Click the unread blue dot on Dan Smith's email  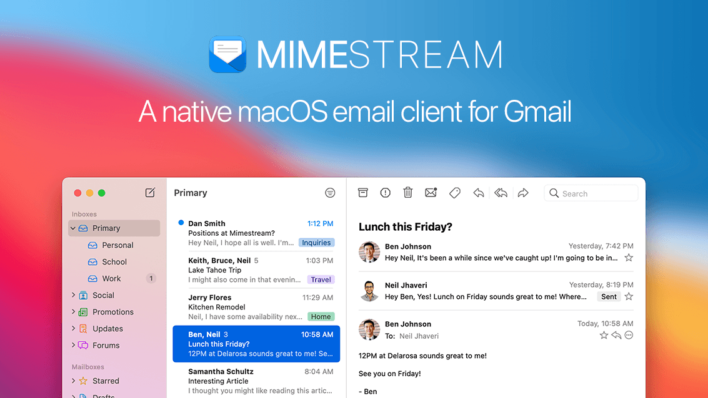tap(181, 223)
